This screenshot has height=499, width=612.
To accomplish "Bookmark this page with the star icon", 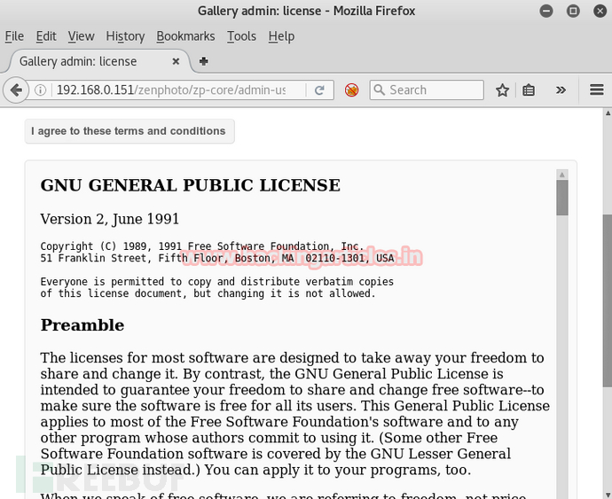I will coord(502,90).
